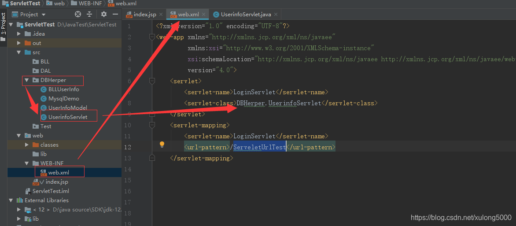Close the index.jsp tab
Image resolution: width=516 pixels, height=226 pixels.
[161, 15]
